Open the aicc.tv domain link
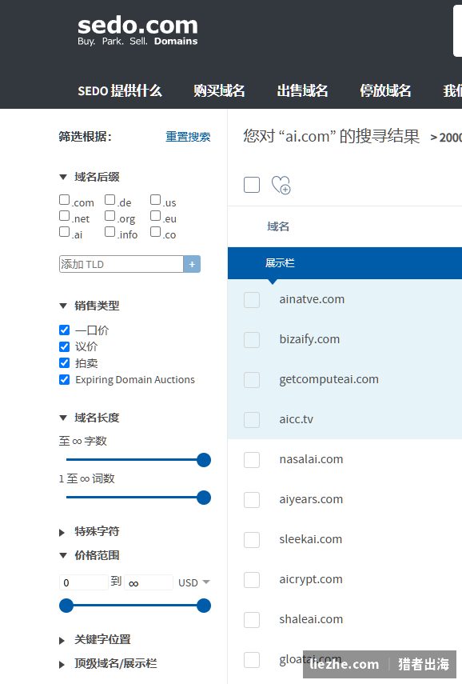Screen dimensions: 462x684 (x=297, y=419)
